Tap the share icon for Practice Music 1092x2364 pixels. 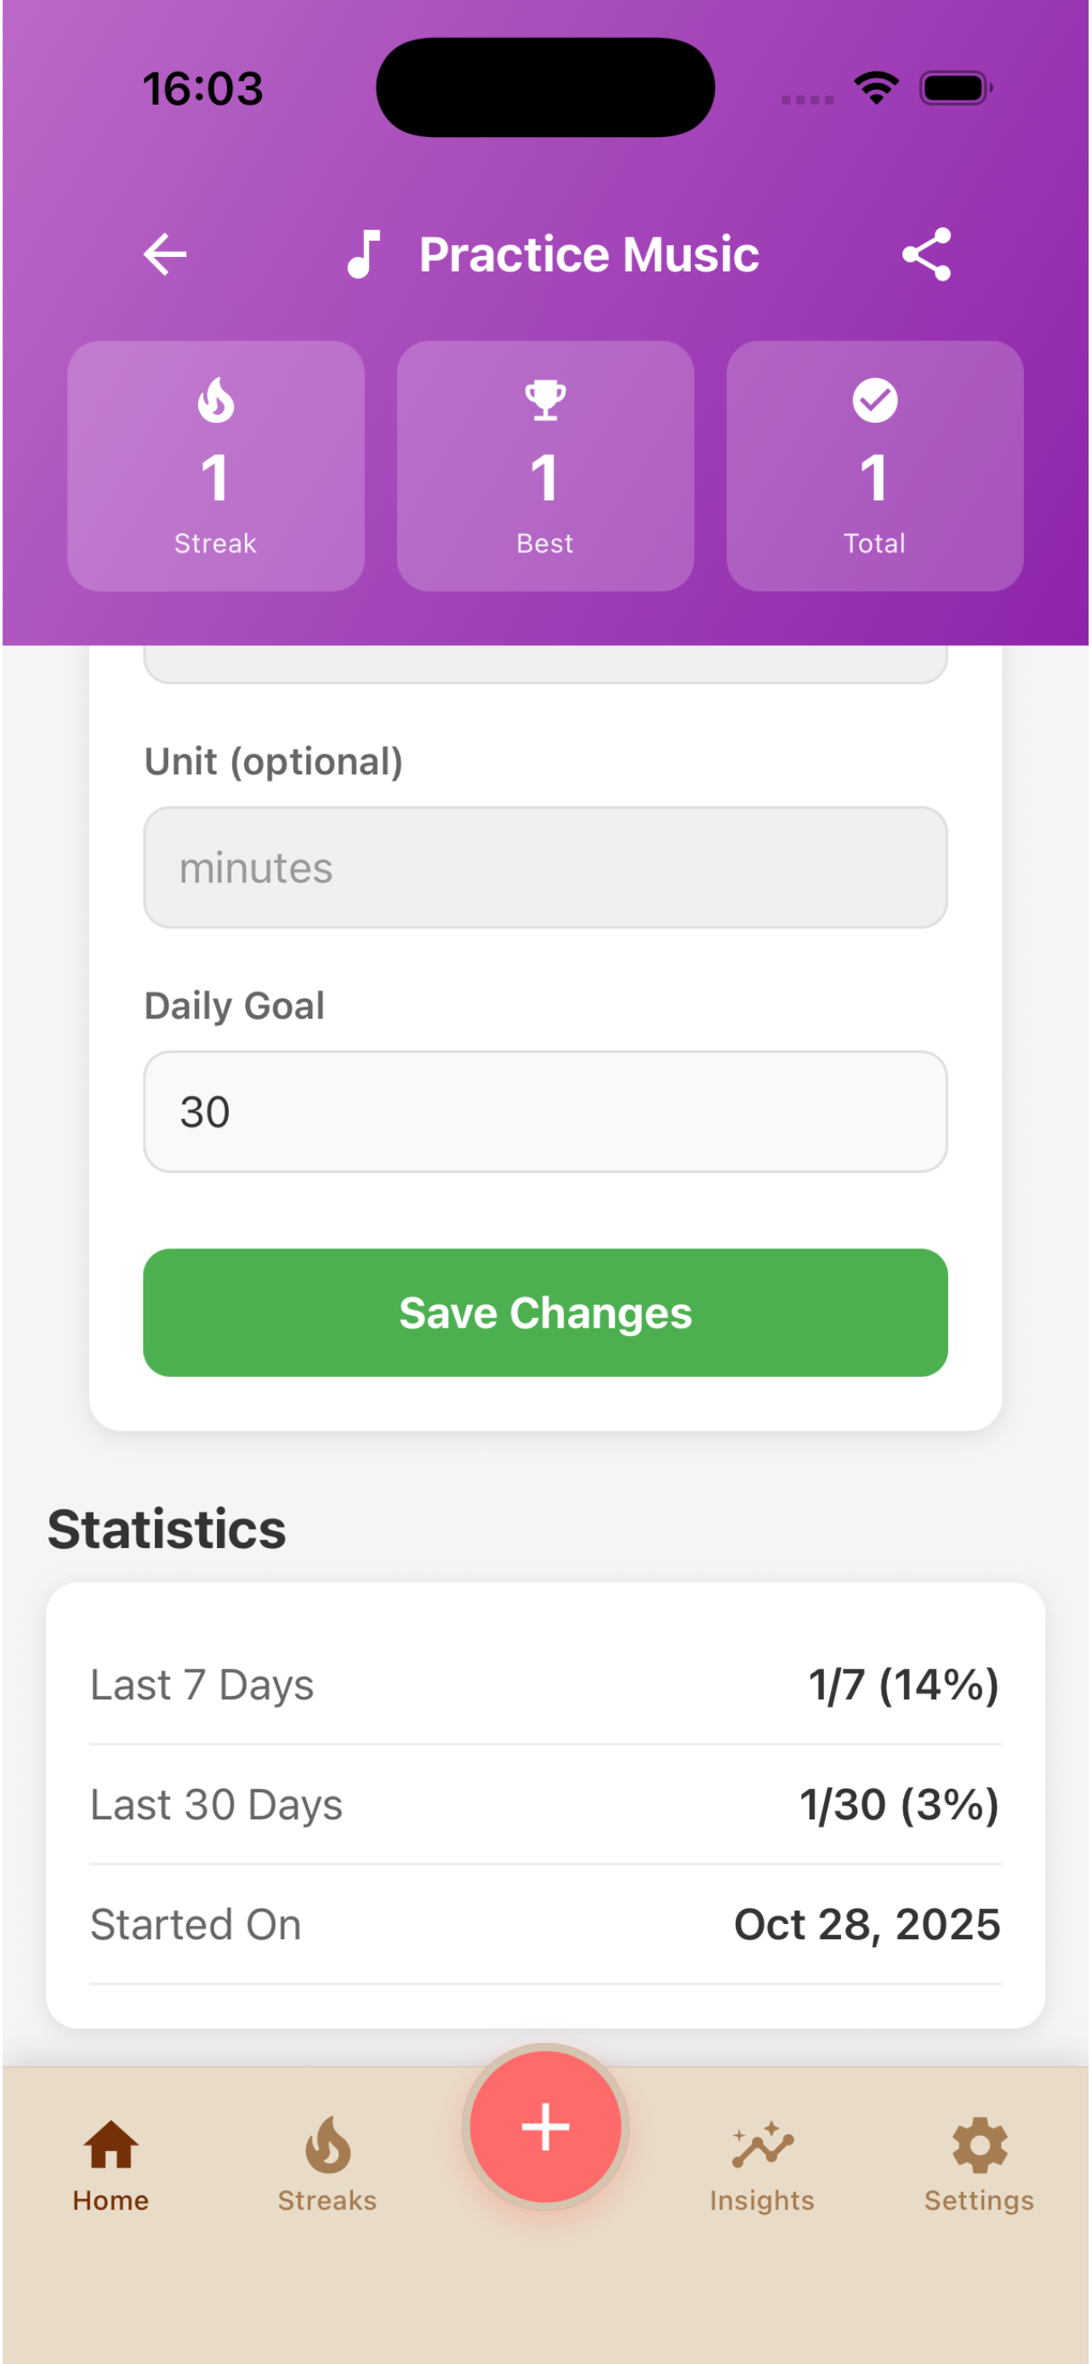coord(926,254)
